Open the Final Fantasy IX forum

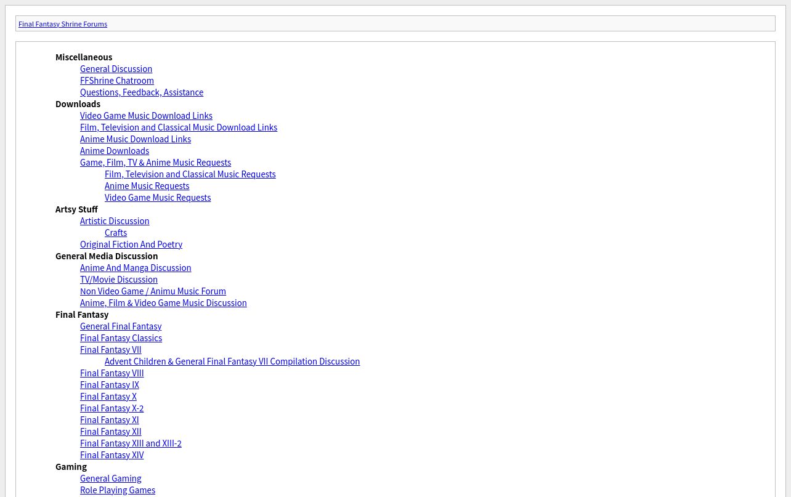[x=110, y=385]
